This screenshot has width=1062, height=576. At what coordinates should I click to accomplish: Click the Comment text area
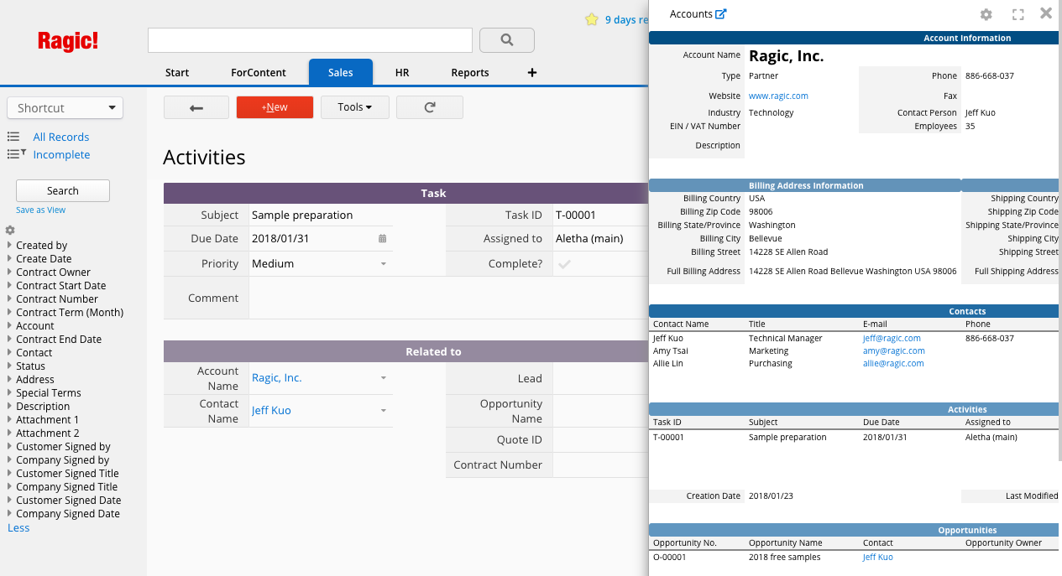coord(449,298)
